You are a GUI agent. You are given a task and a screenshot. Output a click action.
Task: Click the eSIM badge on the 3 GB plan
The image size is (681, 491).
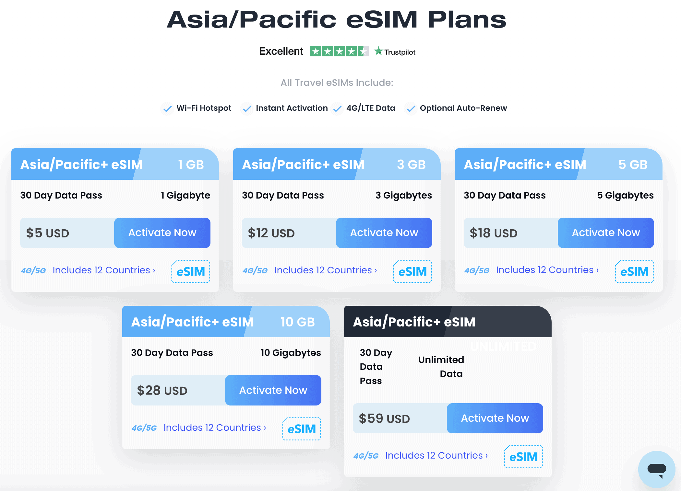point(412,272)
